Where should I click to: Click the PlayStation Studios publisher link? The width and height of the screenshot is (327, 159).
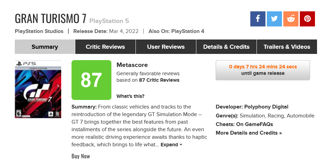[x=39, y=31]
